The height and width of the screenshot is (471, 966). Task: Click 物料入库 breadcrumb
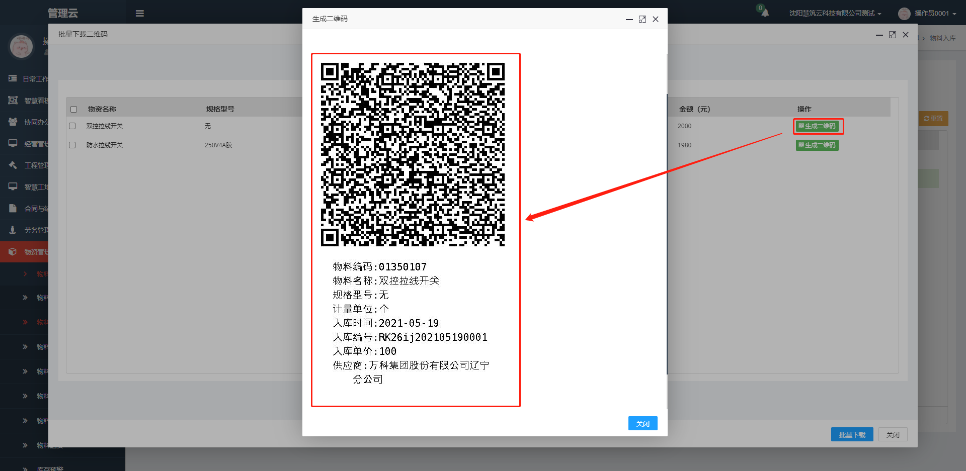[x=942, y=38]
